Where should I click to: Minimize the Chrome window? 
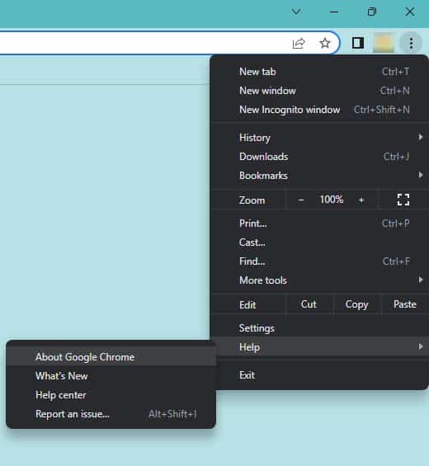pyautogui.click(x=334, y=12)
